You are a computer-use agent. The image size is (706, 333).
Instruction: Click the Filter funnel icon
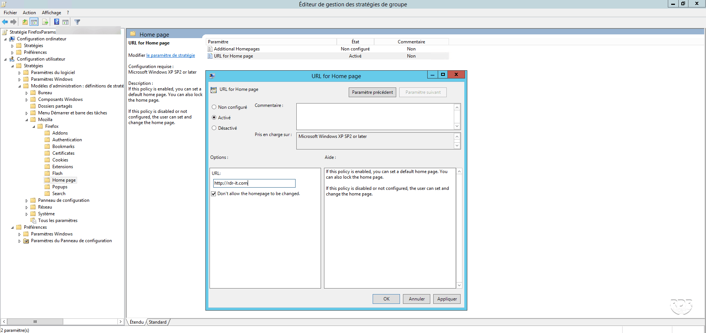(x=77, y=22)
